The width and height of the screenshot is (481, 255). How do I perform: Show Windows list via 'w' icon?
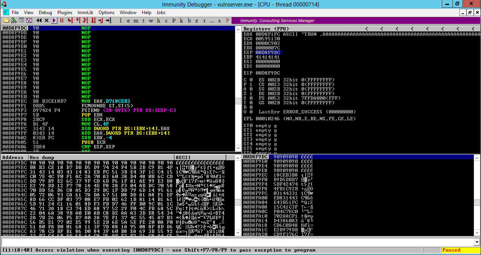point(151,20)
